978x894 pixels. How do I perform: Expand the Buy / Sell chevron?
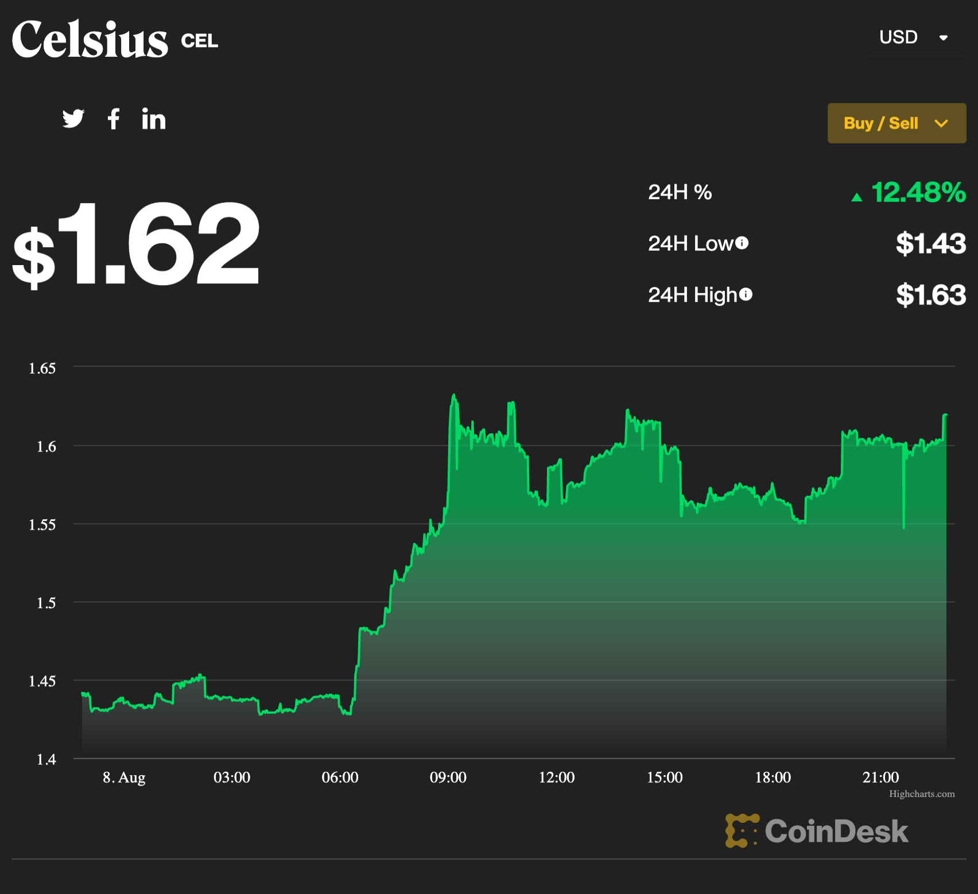pos(942,123)
